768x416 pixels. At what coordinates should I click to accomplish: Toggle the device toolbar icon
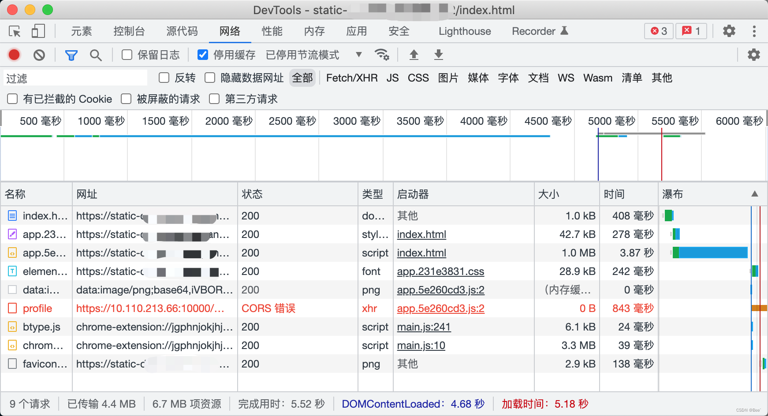[x=38, y=31]
